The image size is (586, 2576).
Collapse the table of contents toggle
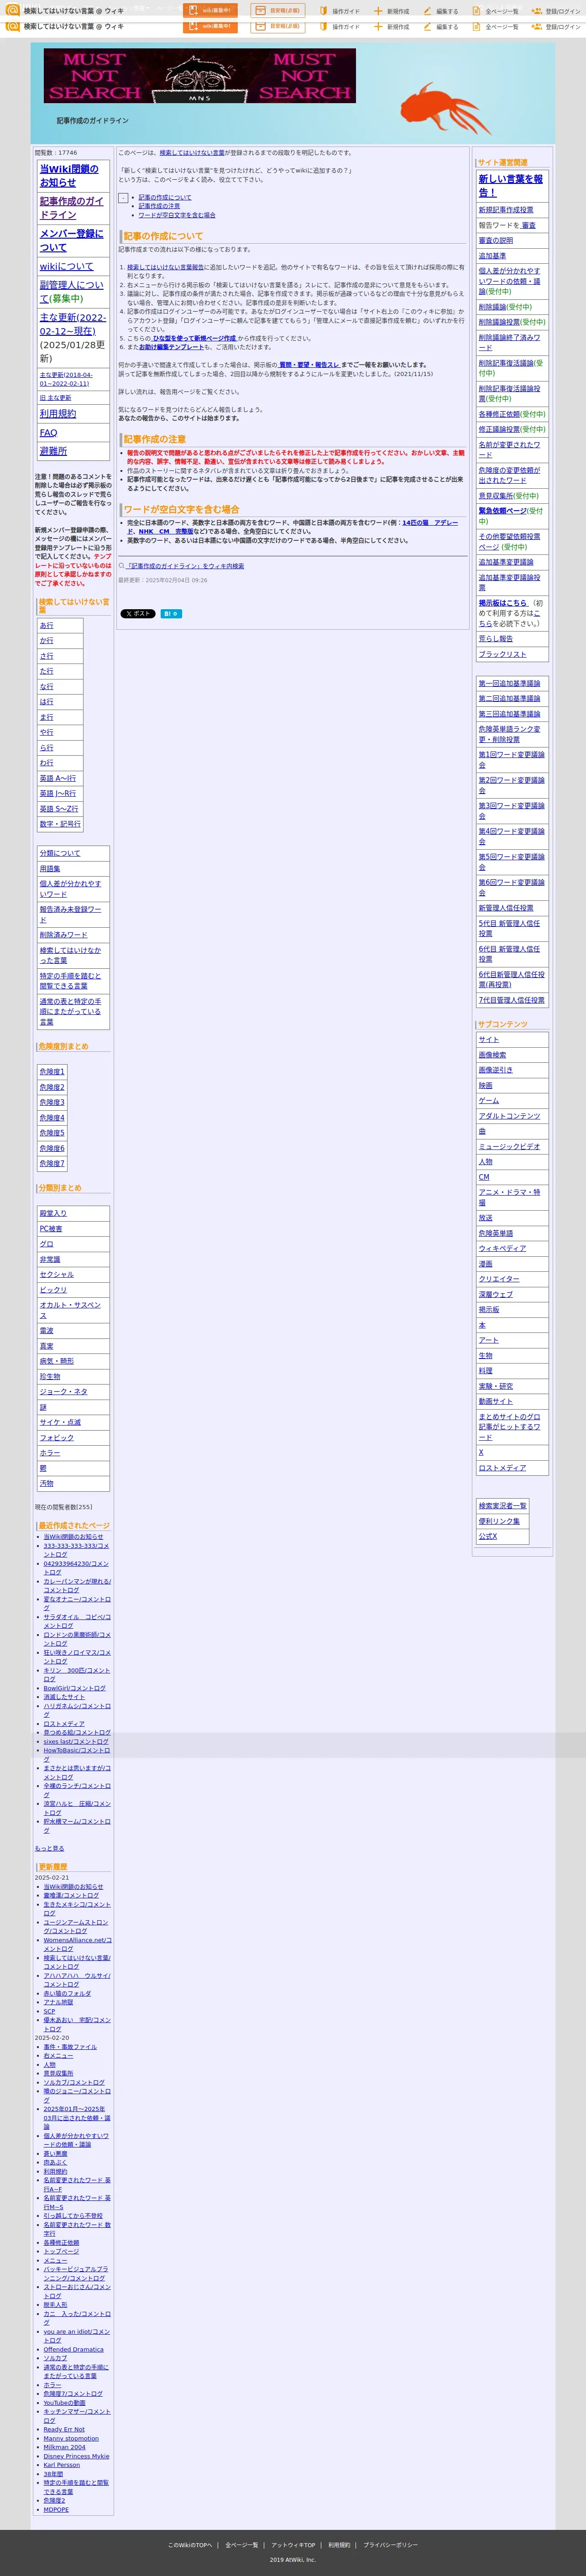(123, 198)
